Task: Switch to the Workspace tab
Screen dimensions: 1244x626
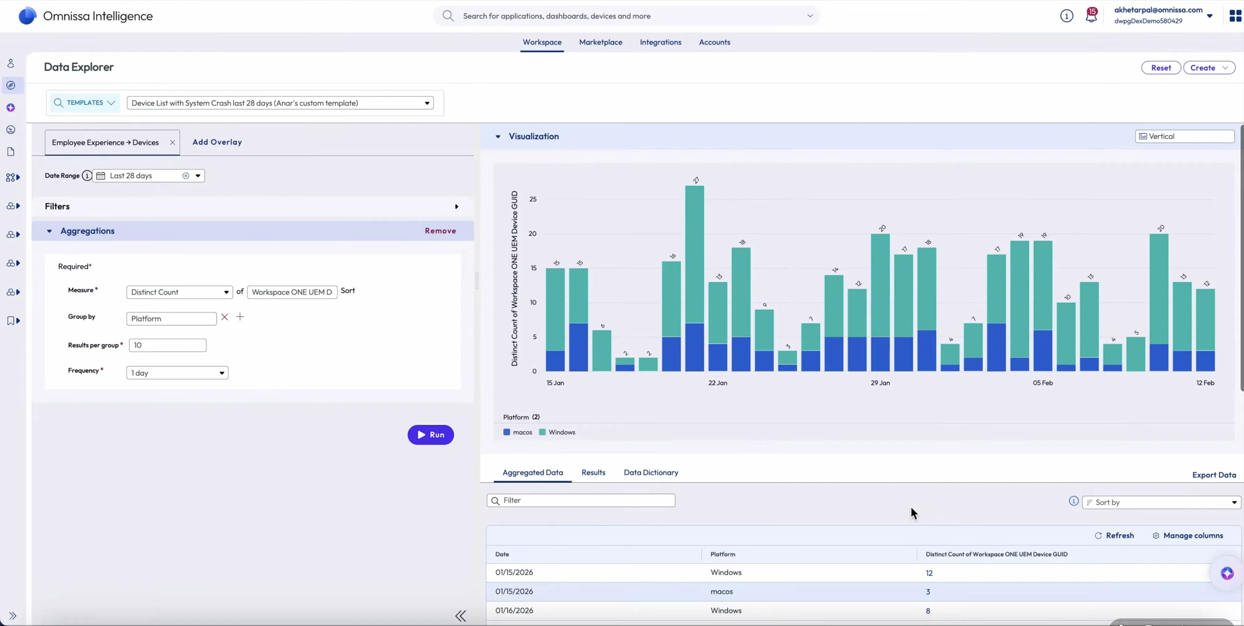Action: [x=542, y=42]
